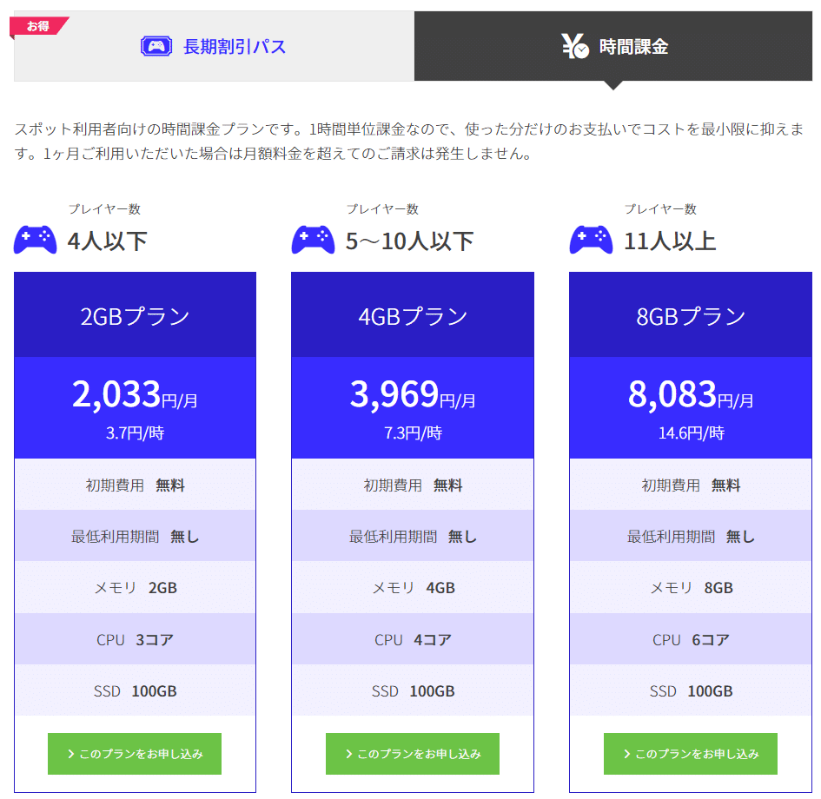Click the スポット利用者向け description paragraph
Image resolution: width=821 pixels, height=799 pixels.
(409, 141)
